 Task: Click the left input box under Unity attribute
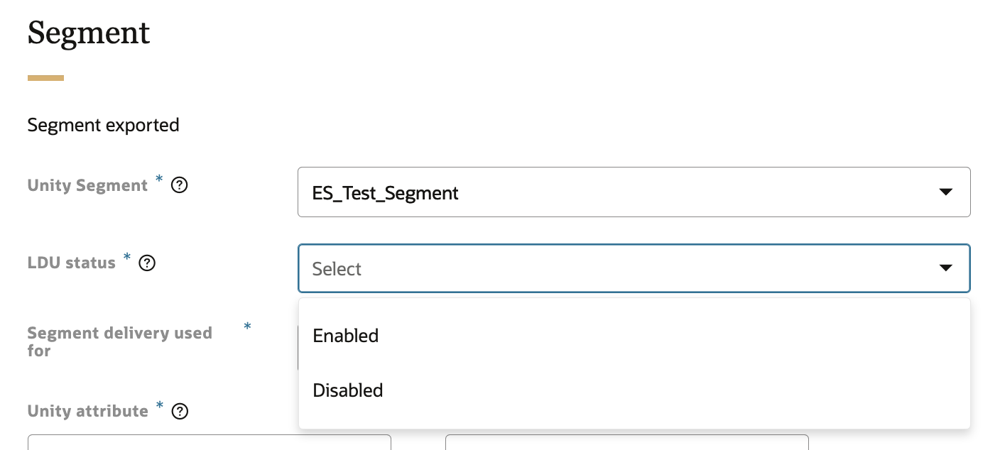tap(210, 443)
